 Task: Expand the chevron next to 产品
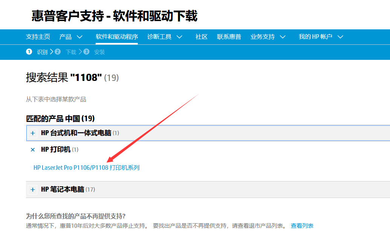coord(79,37)
